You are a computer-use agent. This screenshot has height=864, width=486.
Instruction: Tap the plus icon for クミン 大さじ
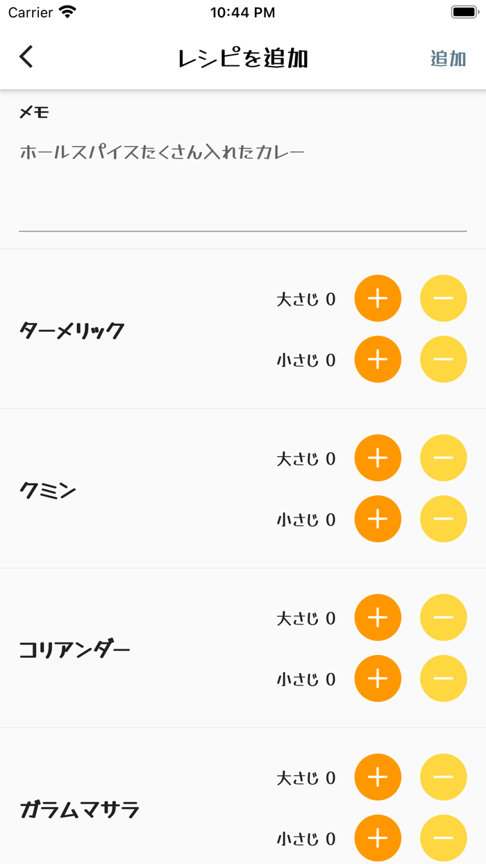(378, 458)
